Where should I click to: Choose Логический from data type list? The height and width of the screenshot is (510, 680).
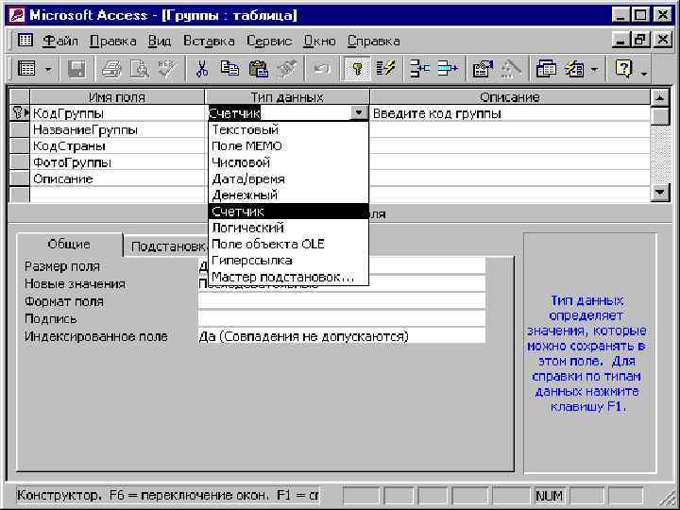coord(288,228)
